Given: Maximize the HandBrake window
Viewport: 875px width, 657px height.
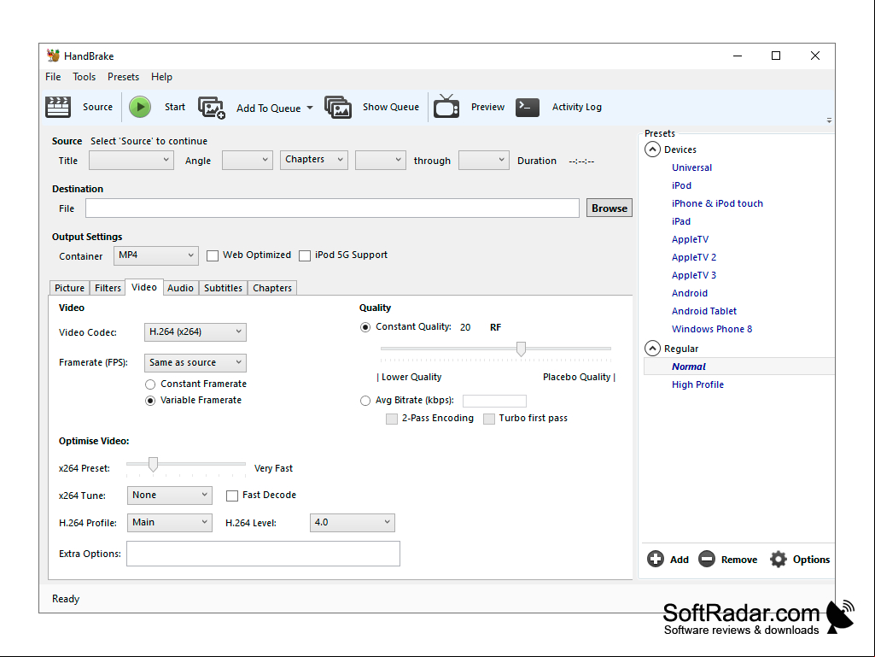Looking at the screenshot, I should 776,56.
